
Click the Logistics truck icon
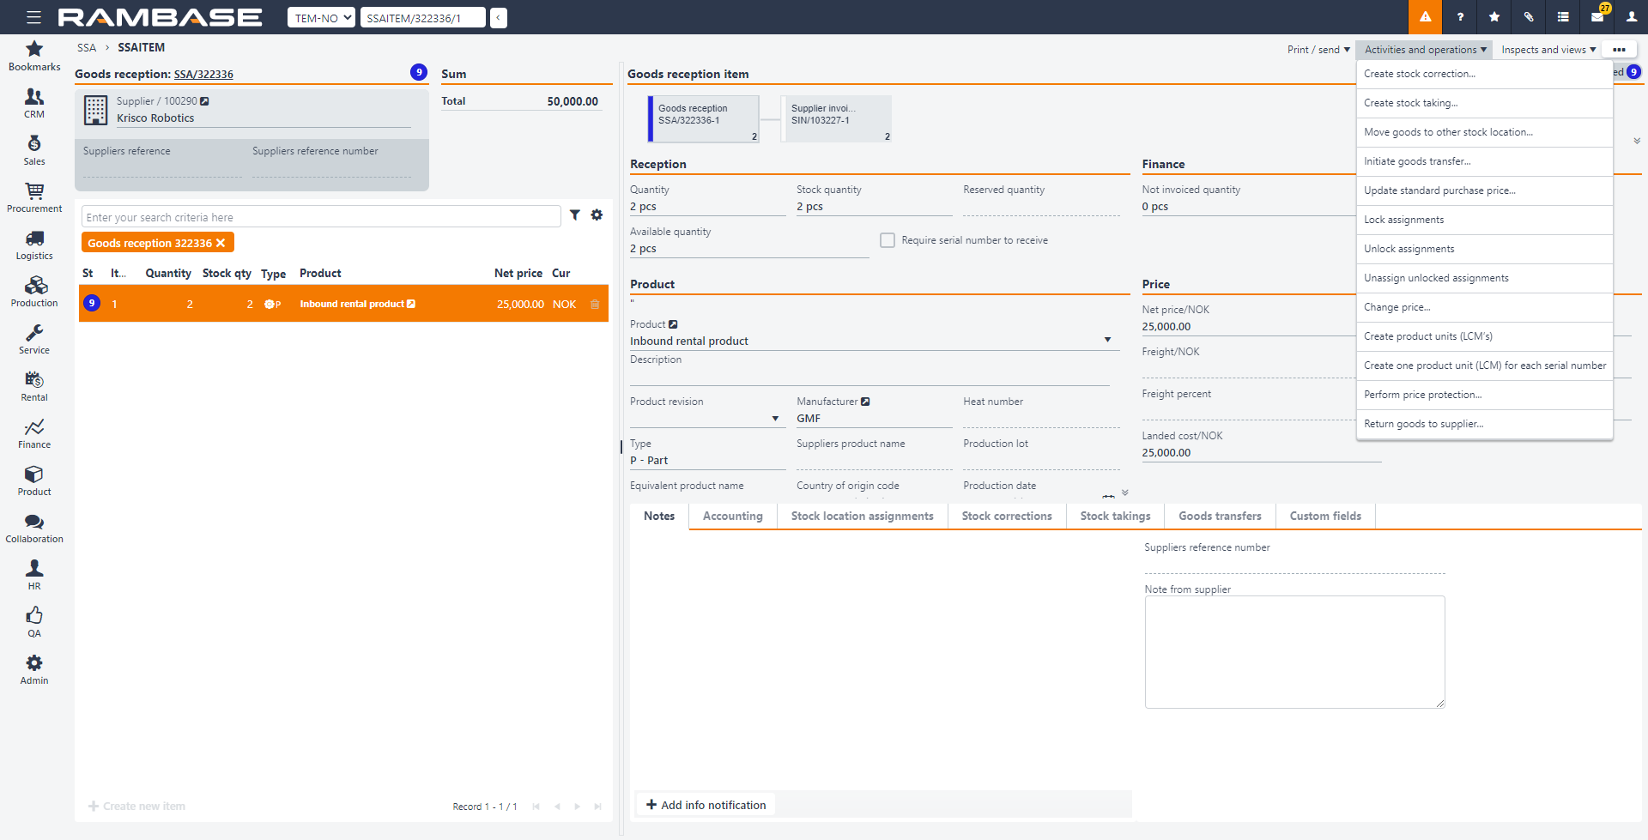pos(34,239)
